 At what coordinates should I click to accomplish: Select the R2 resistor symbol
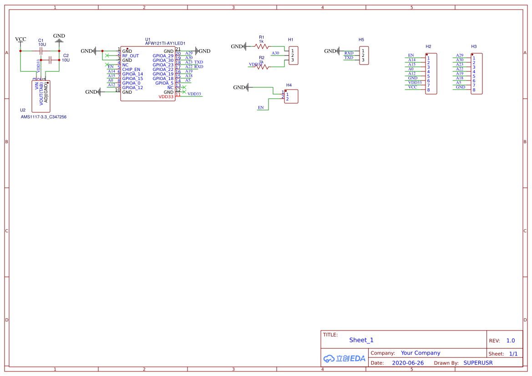(261, 67)
